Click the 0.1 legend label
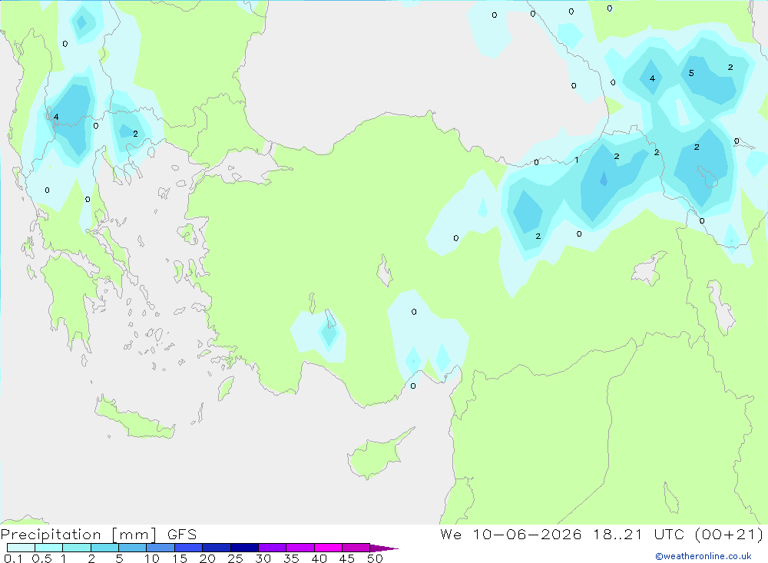Screen dimensions: 768x563 (13, 558)
